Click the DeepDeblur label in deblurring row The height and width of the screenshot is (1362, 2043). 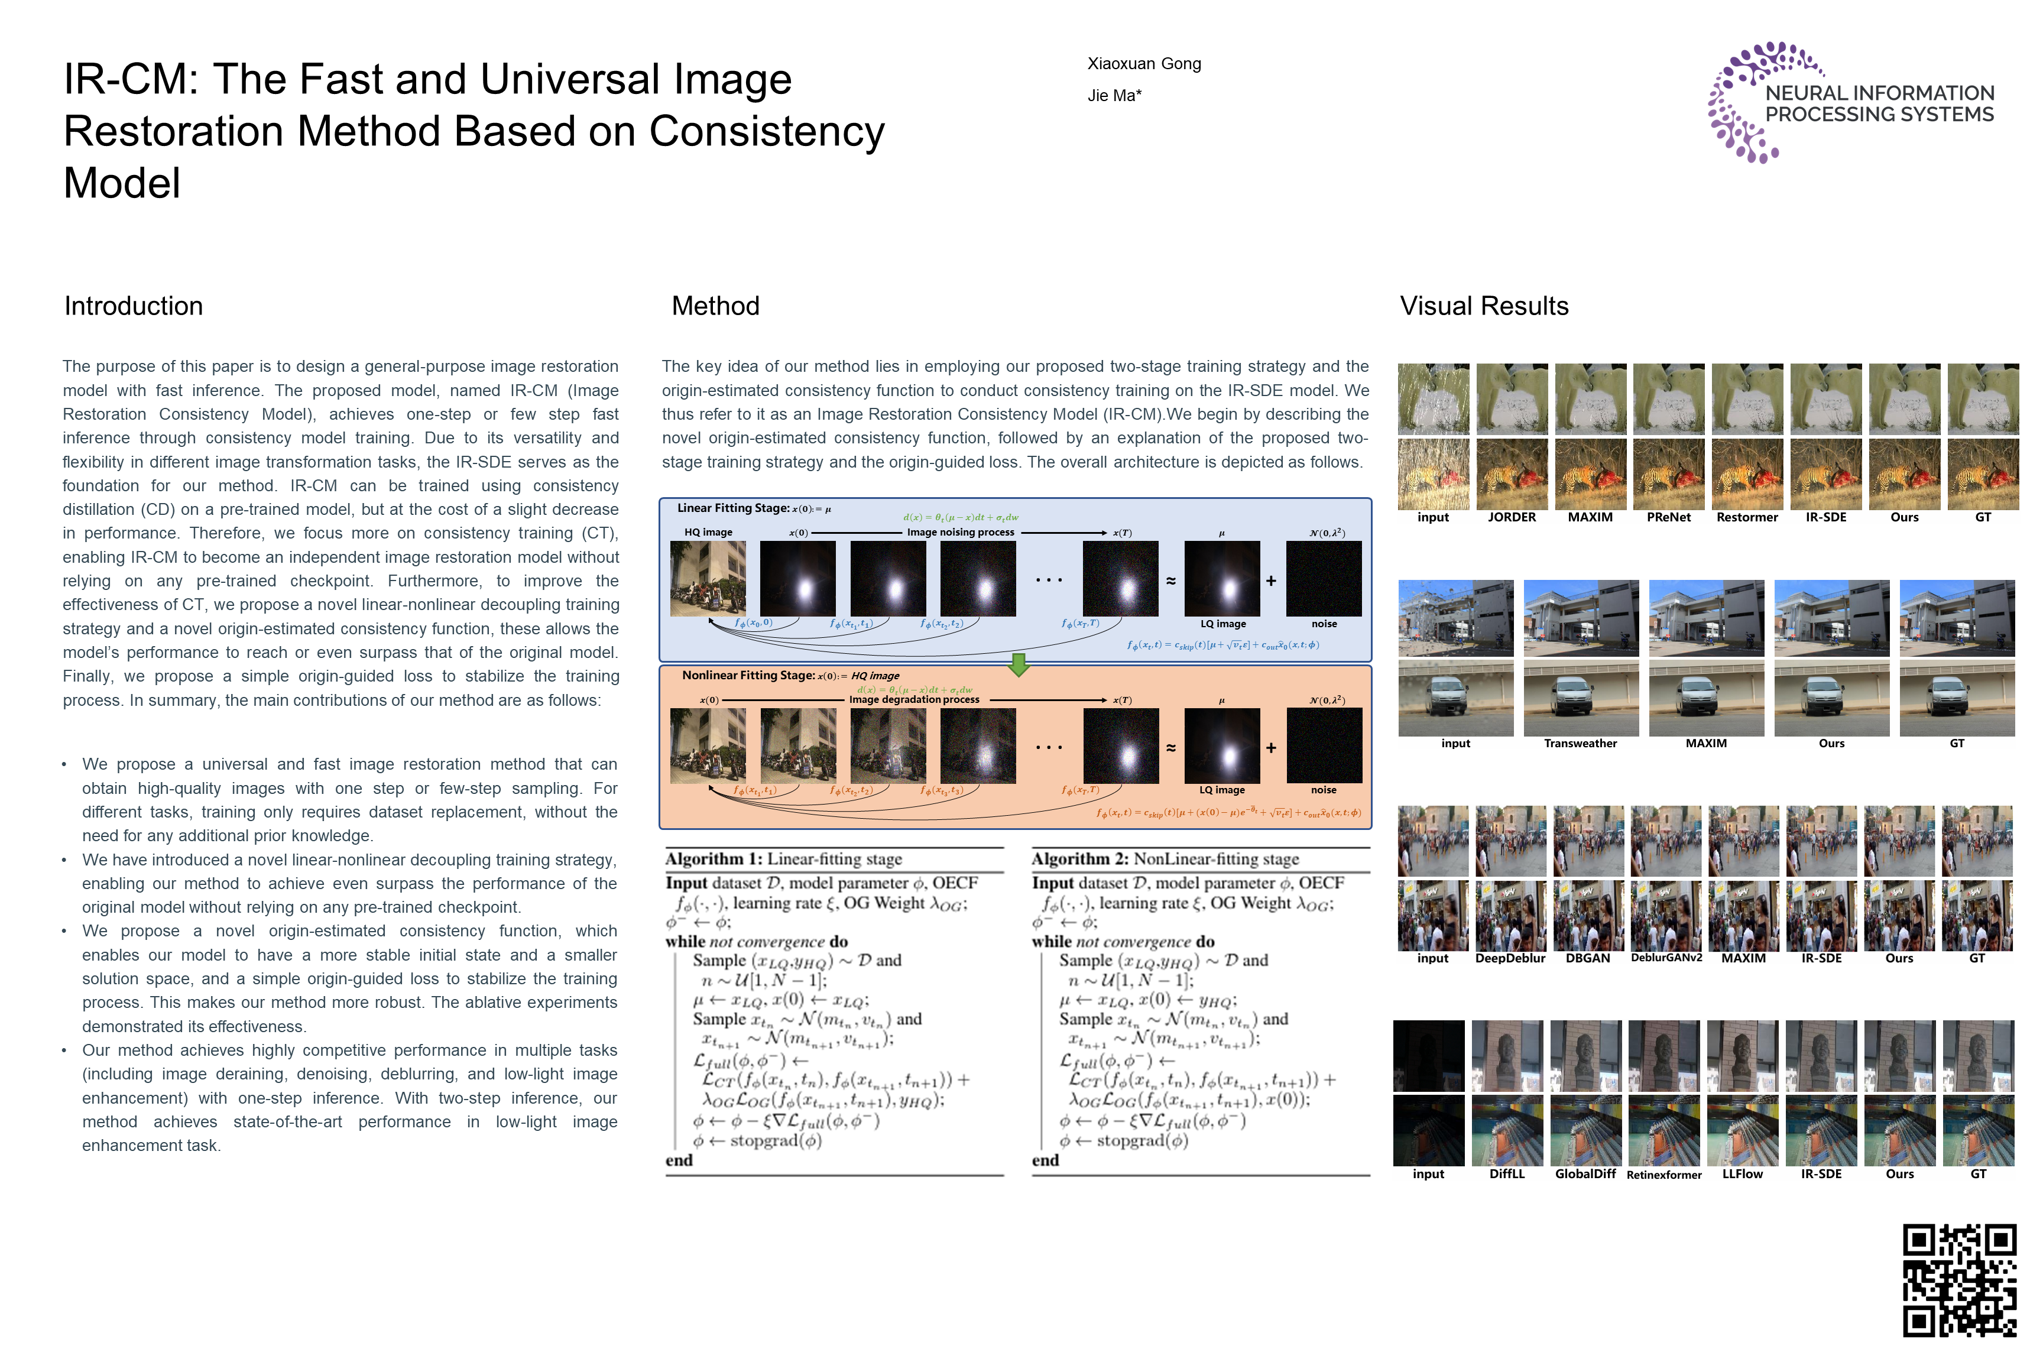[1510, 958]
